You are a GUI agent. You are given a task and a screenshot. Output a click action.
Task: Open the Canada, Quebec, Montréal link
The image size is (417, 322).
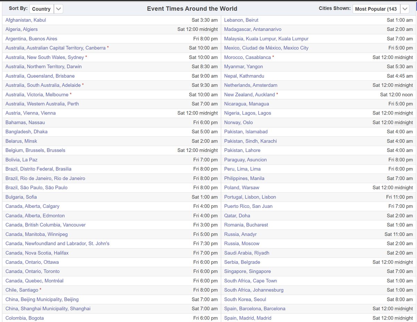pos(34,281)
